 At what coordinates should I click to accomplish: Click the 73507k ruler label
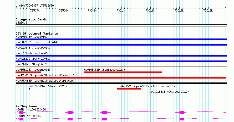35,10
